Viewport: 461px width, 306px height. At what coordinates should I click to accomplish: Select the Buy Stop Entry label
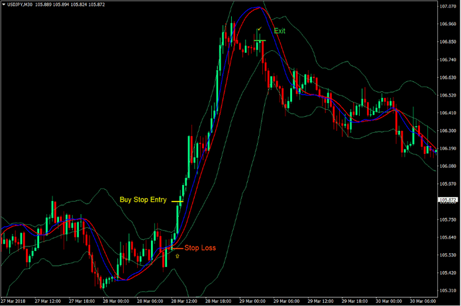[143, 200]
